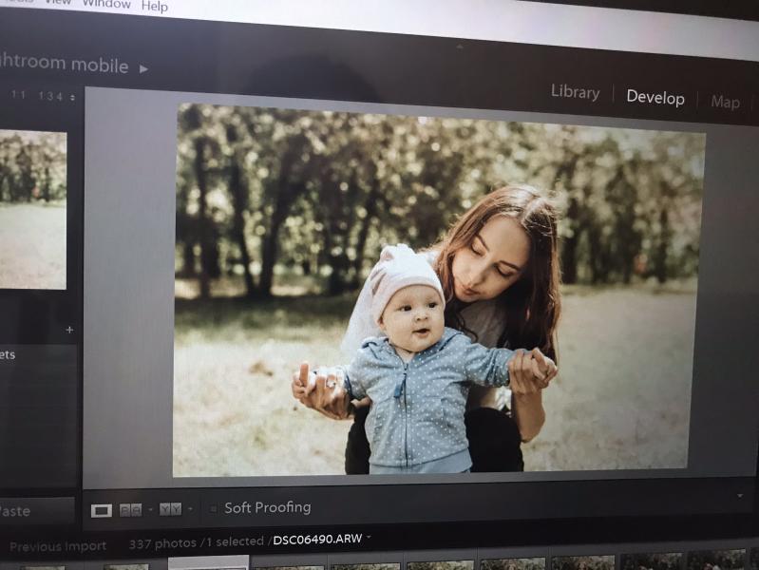759x570 pixels.
Task: Open the DSC06490.ARW filename dropdown
Action: (369, 539)
